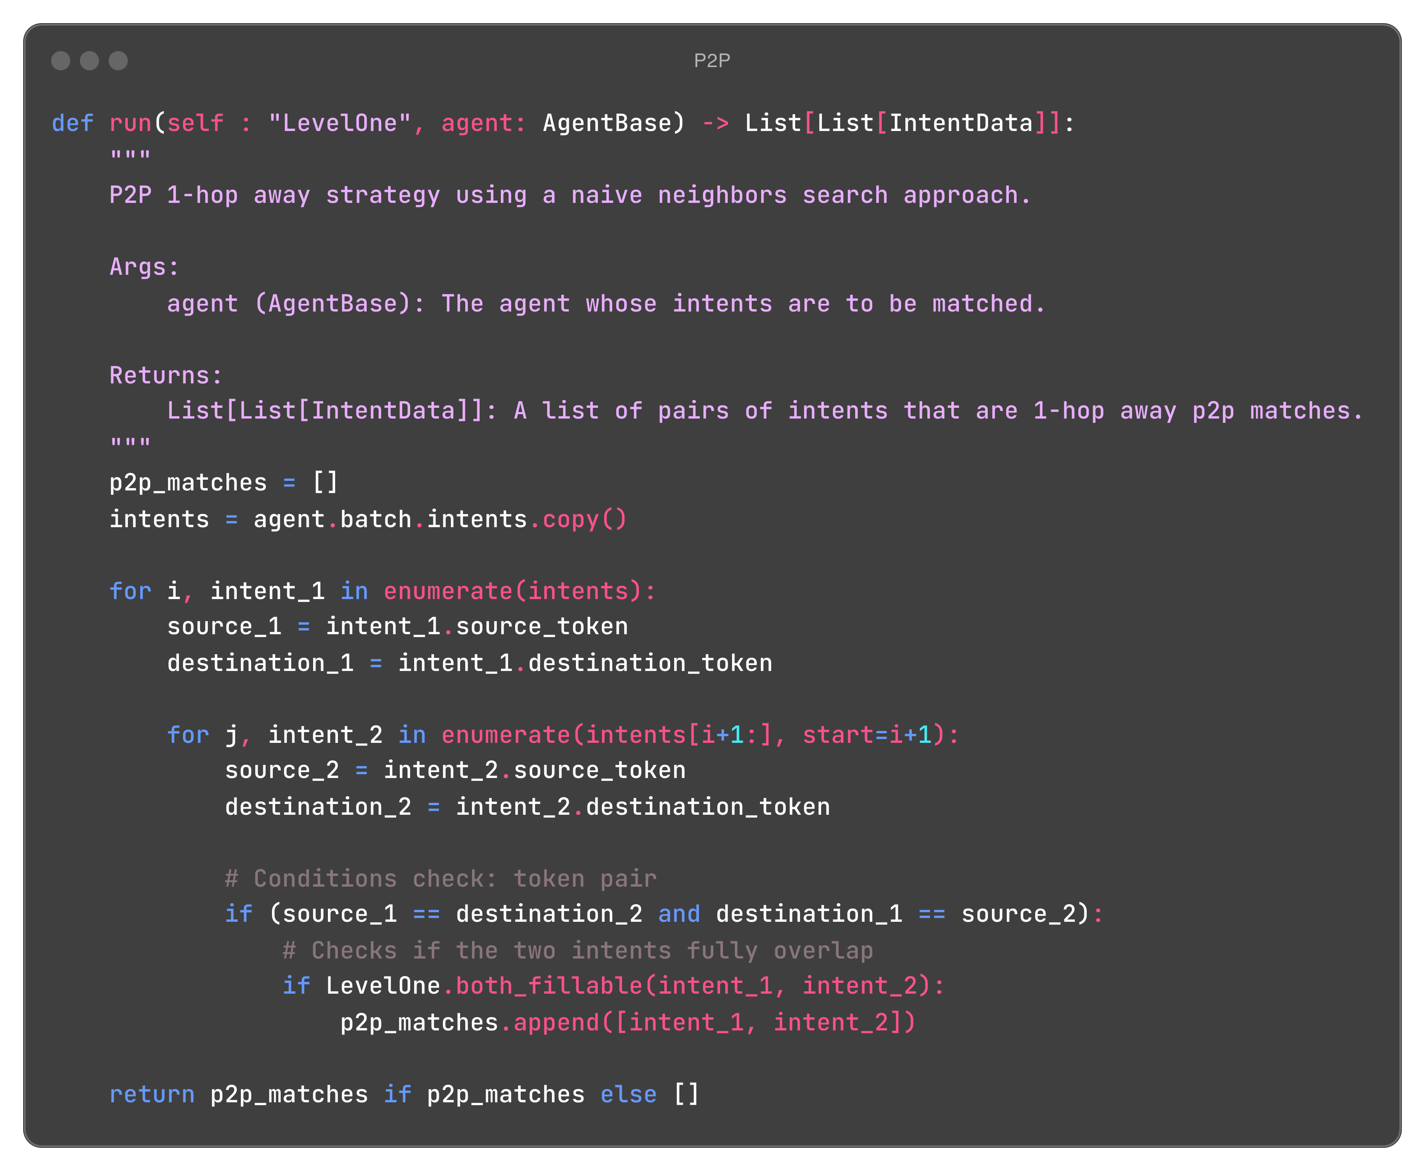Screen dimensions: 1425x1171
Task: Click the 'start=i+1' argument
Action: pos(867,734)
